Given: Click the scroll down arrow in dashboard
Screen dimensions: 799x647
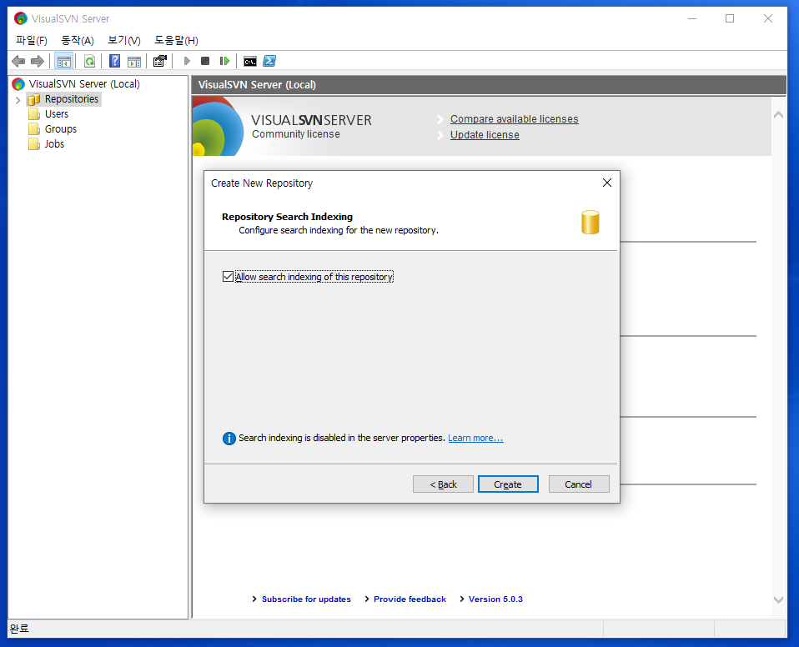Looking at the screenshot, I should [x=779, y=600].
